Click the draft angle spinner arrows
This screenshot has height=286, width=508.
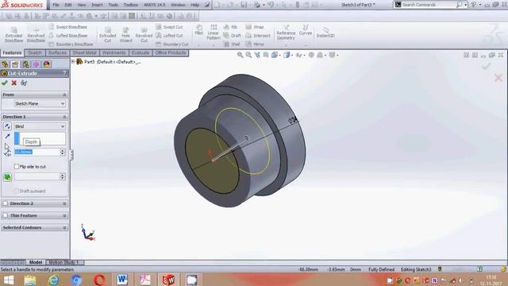[x=63, y=176]
